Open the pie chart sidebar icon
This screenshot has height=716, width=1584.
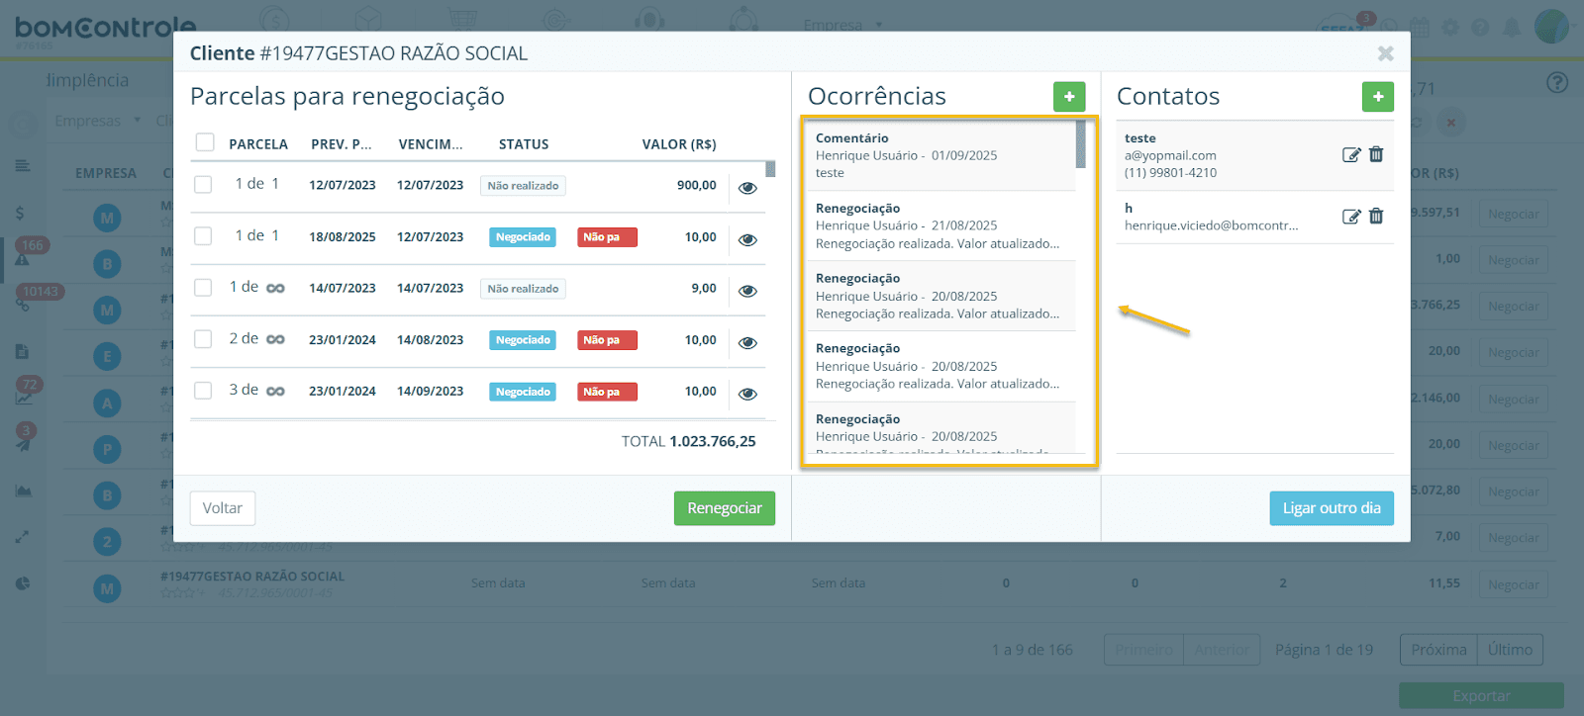pyautogui.click(x=23, y=583)
